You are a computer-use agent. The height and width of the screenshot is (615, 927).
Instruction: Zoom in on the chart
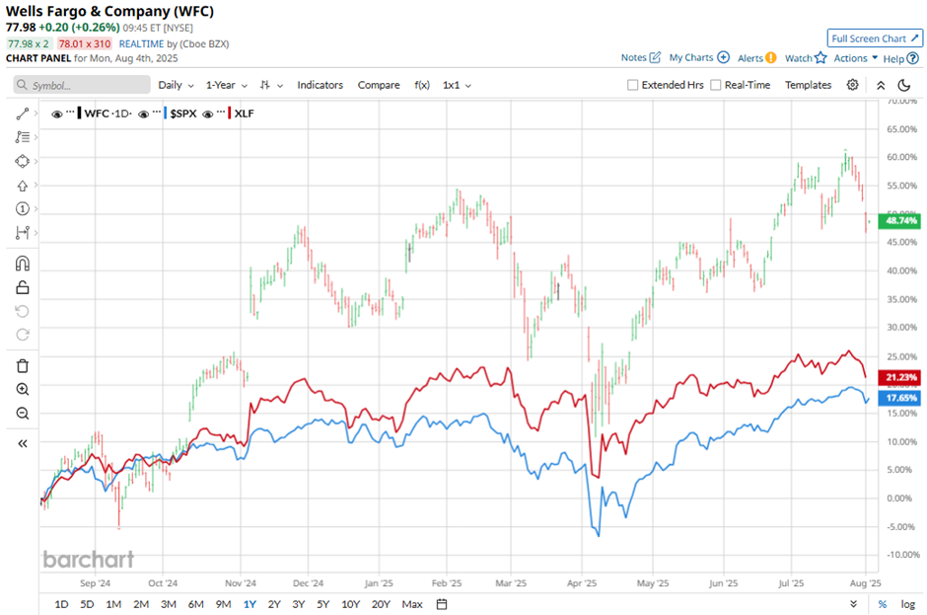tap(22, 390)
